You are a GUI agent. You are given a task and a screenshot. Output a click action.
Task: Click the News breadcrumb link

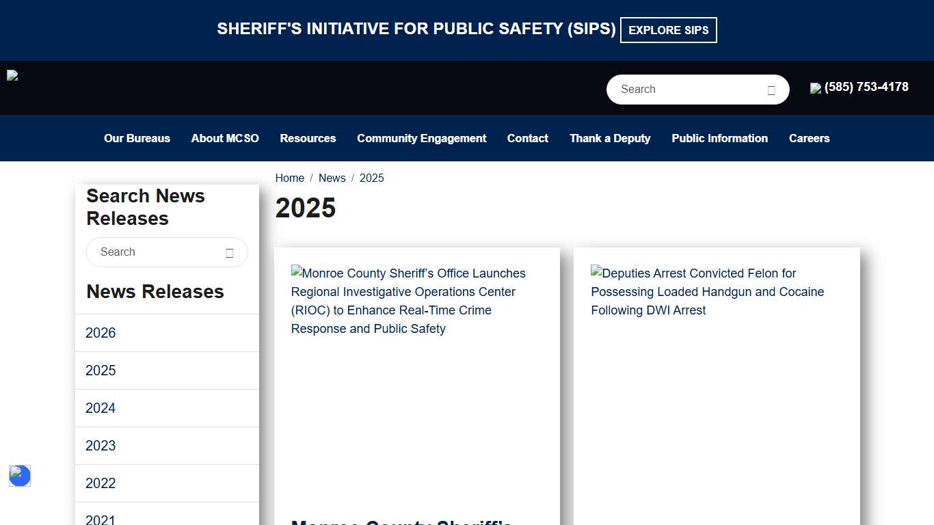click(x=332, y=178)
